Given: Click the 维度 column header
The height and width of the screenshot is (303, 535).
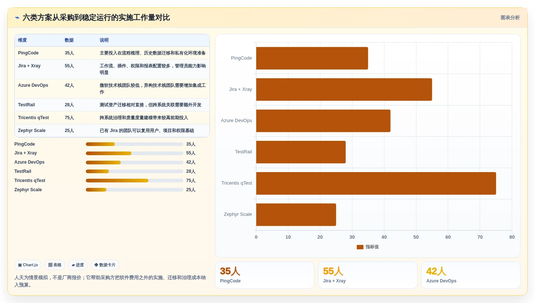Looking at the screenshot, I should click(x=22, y=40).
